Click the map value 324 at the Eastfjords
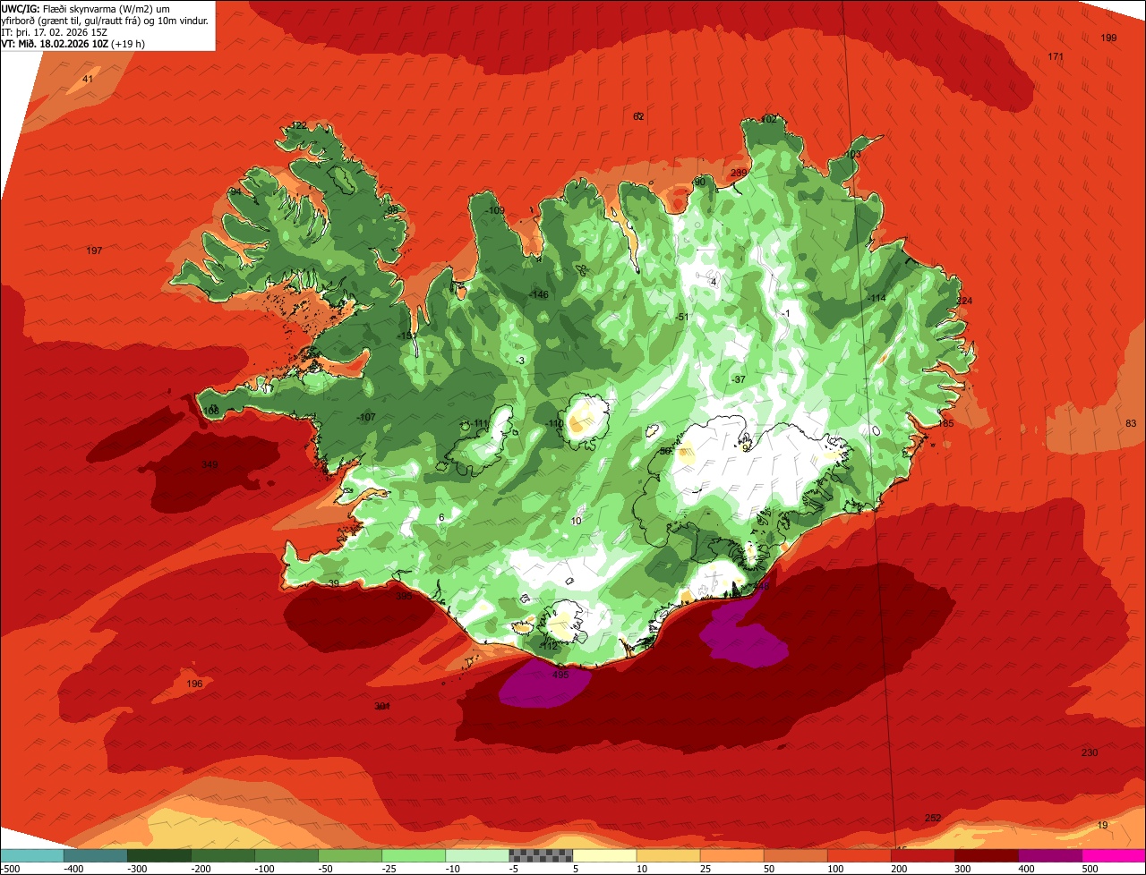The image size is (1146, 875). 964,301
